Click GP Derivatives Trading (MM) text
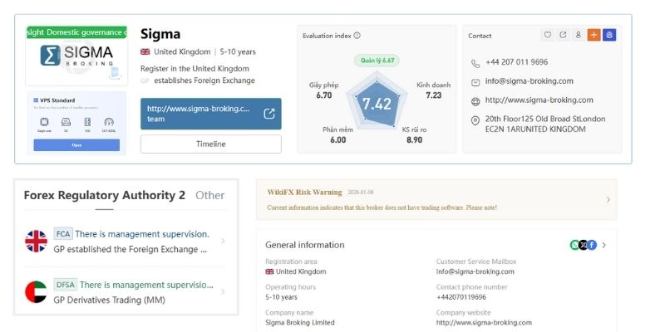The height and width of the screenshot is (332, 665). [x=109, y=300]
